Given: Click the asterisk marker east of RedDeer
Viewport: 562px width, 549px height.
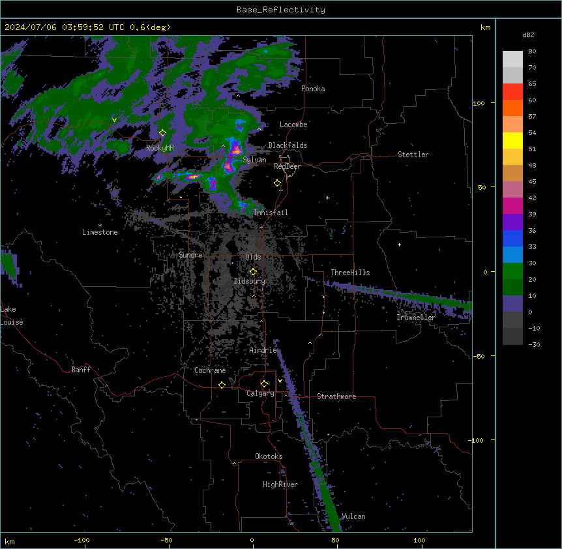Looking at the screenshot, I should coord(327,198).
